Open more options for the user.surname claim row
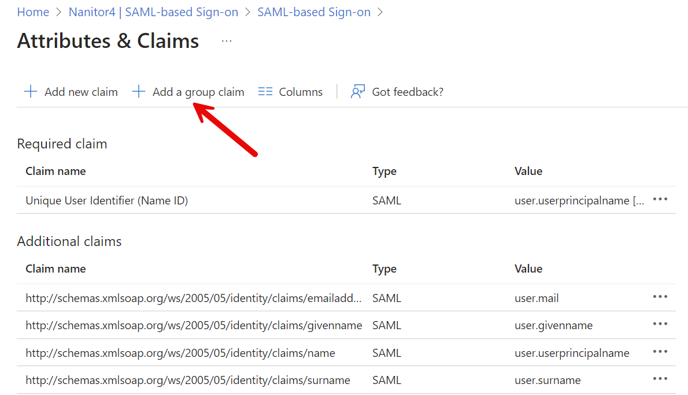688x395 pixels. (660, 379)
